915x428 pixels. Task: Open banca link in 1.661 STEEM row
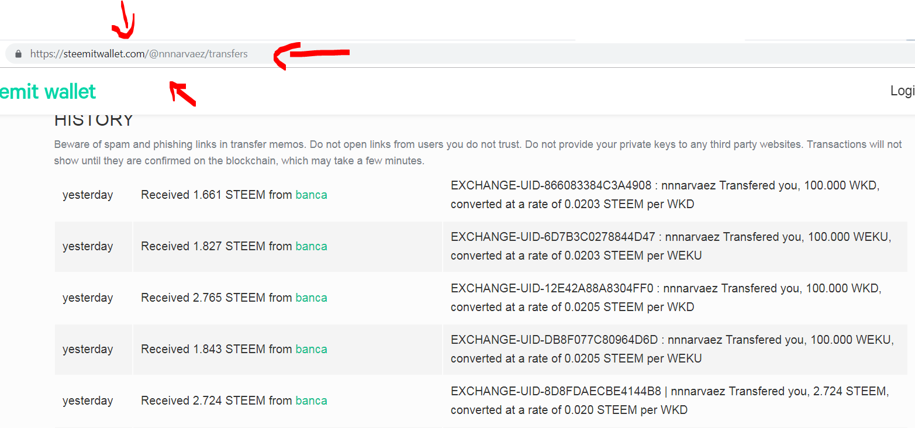[x=311, y=195]
